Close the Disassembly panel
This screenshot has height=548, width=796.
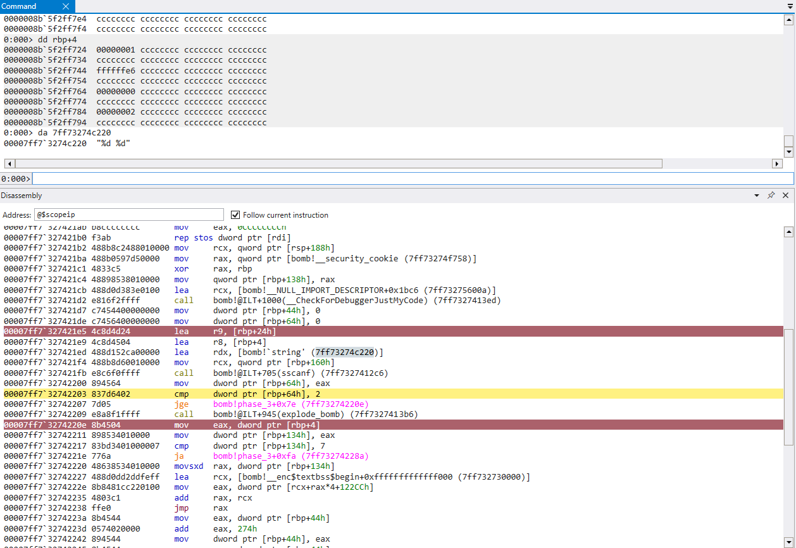point(785,196)
